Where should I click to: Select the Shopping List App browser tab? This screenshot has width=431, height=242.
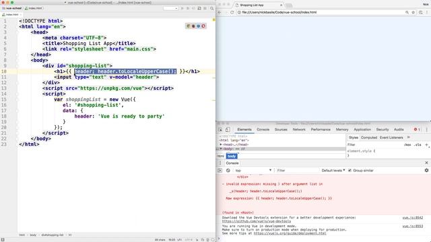259,5
